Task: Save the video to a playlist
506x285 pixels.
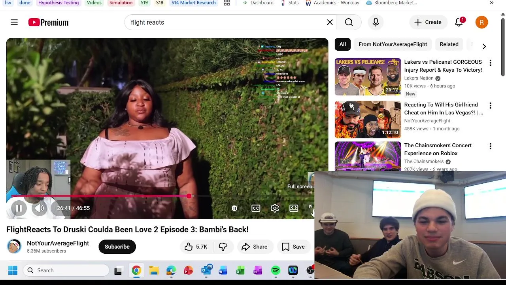Action: pyautogui.click(x=293, y=247)
